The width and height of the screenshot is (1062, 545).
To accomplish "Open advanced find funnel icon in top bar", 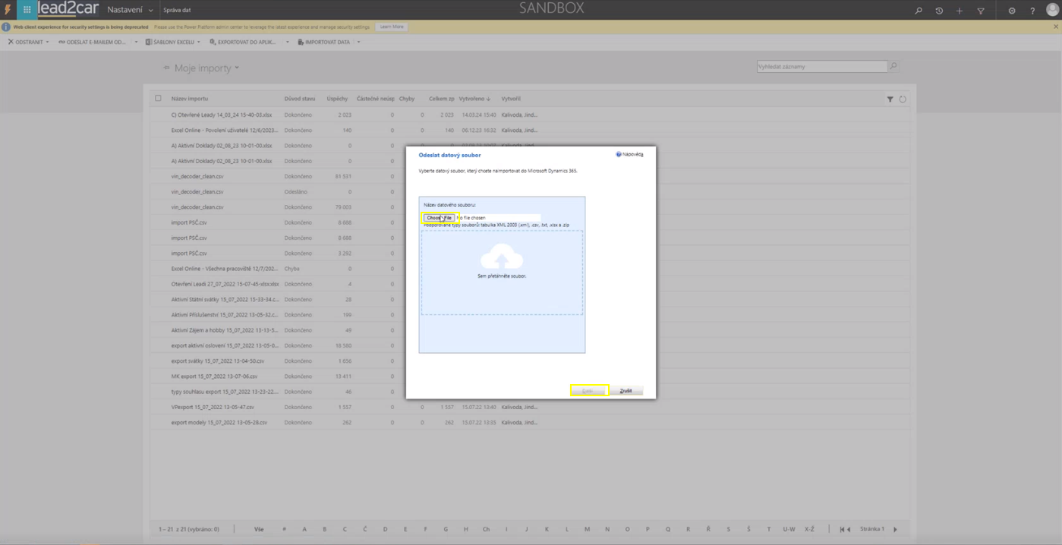I will (x=981, y=11).
